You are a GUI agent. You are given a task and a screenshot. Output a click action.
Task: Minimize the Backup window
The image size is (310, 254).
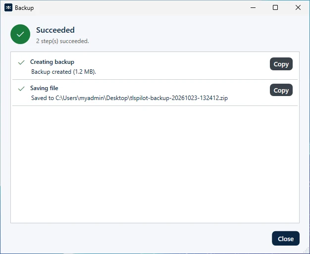pyautogui.click(x=253, y=7)
